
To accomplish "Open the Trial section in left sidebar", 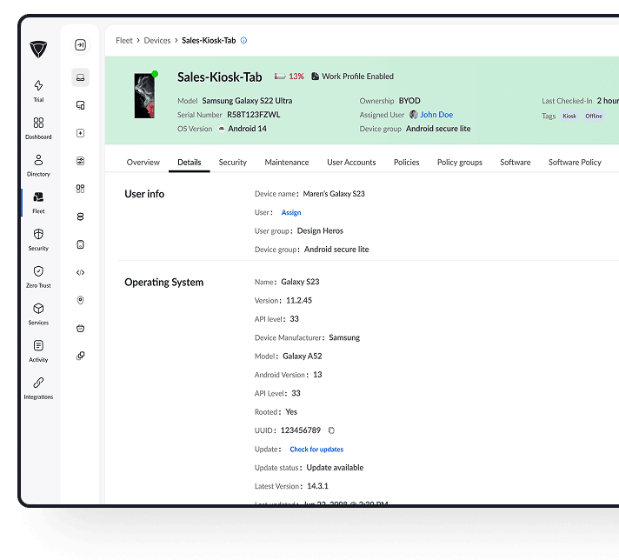I will pyautogui.click(x=38, y=90).
